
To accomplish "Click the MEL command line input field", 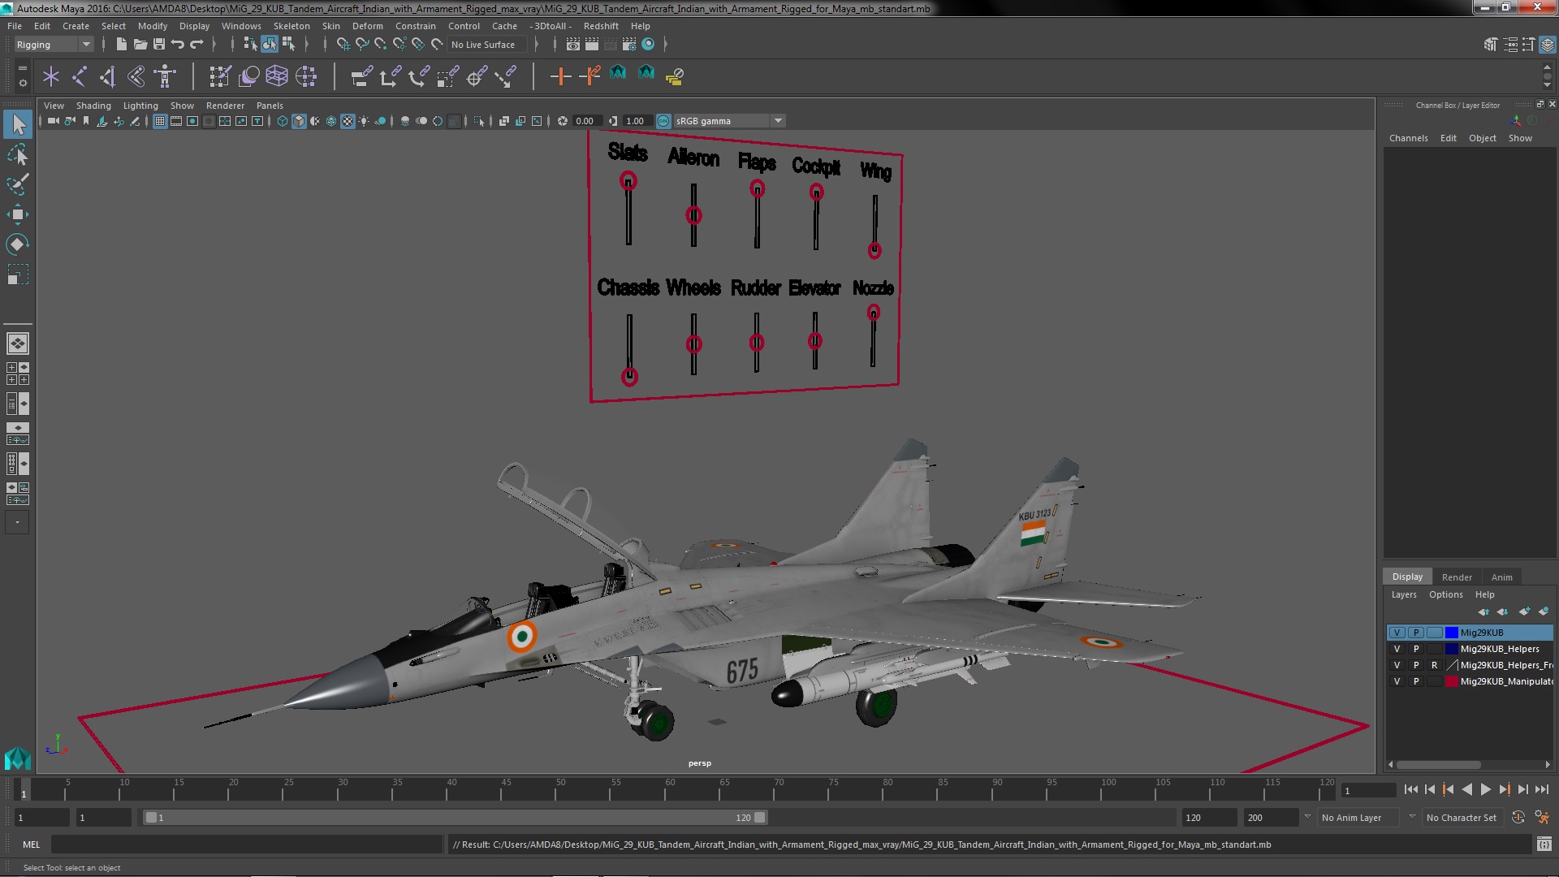I will tap(246, 845).
